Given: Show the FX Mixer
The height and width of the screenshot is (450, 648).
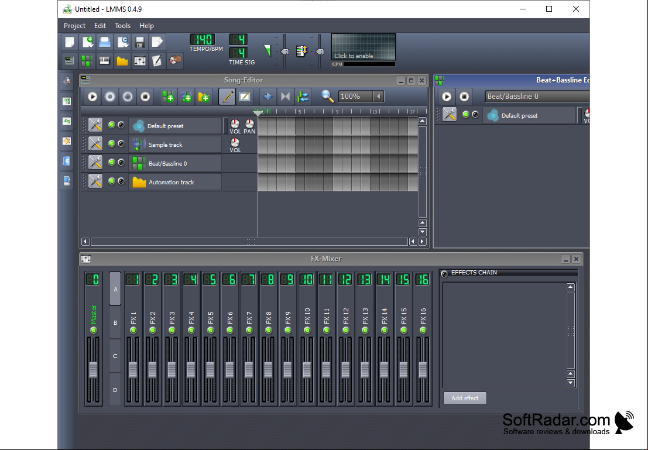Looking at the screenshot, I should point(140,61).
